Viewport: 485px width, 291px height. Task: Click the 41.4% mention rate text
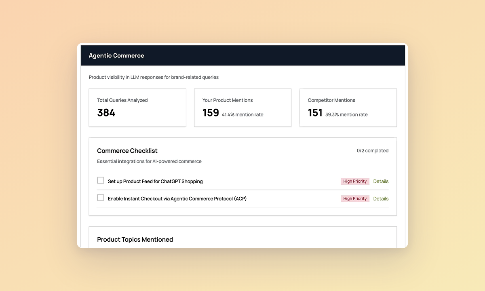tap(242, 115)
